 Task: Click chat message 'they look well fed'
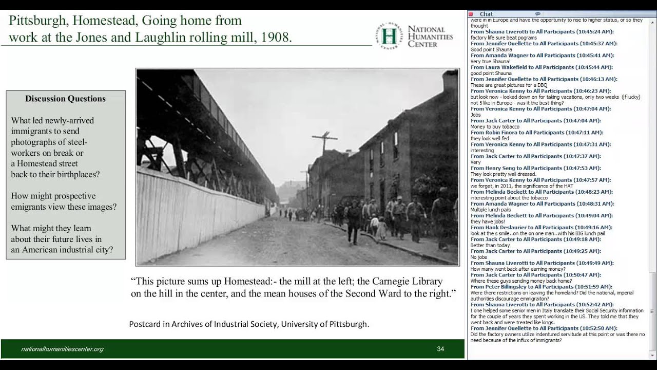[x=491, y=138]
